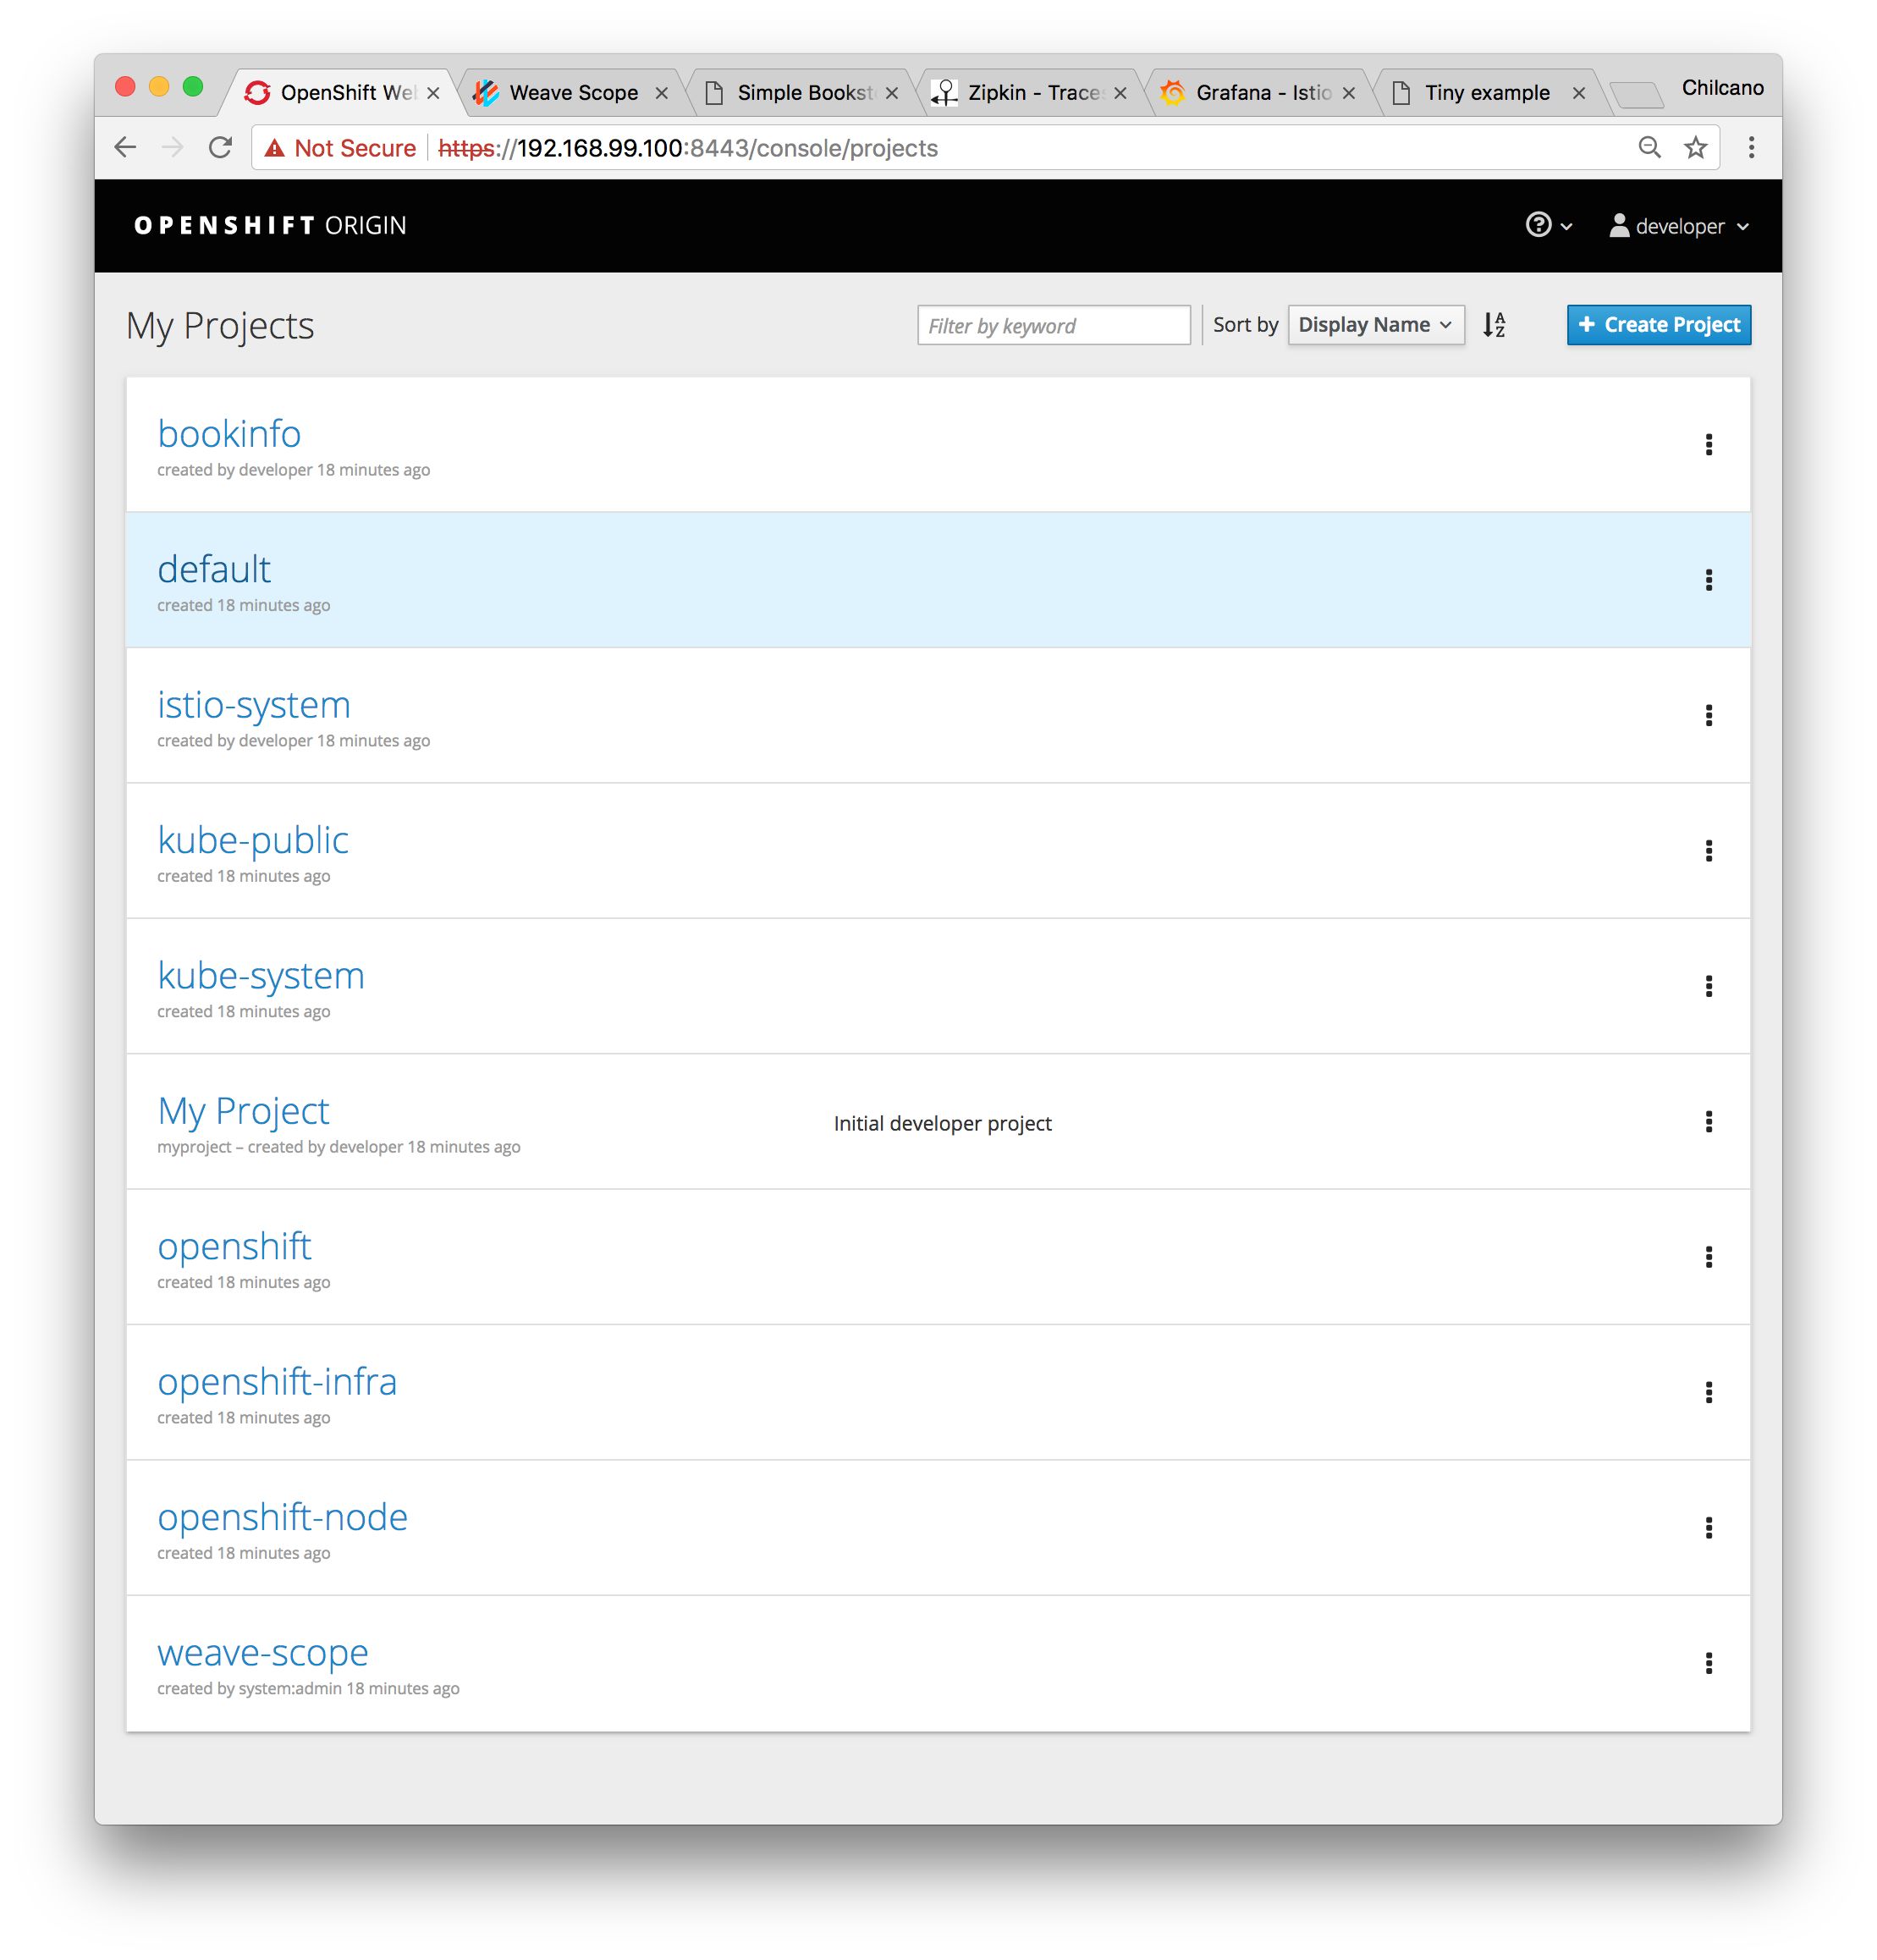The image size is (1877, 1960).
Task: Open kebab menu for weave-scope project
Action: pos(1708,1663)
